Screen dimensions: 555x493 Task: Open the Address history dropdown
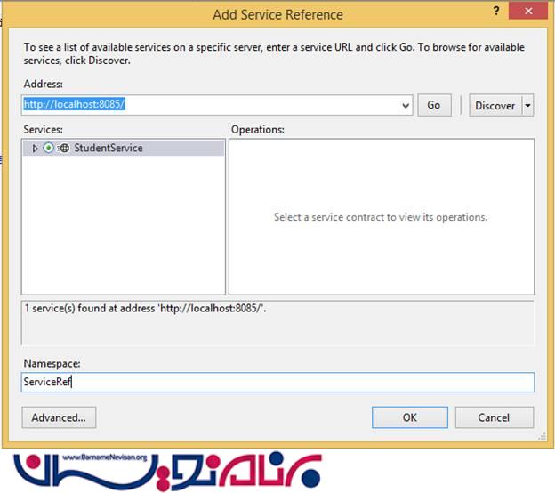pyautogui.click(x=406, y=105)
